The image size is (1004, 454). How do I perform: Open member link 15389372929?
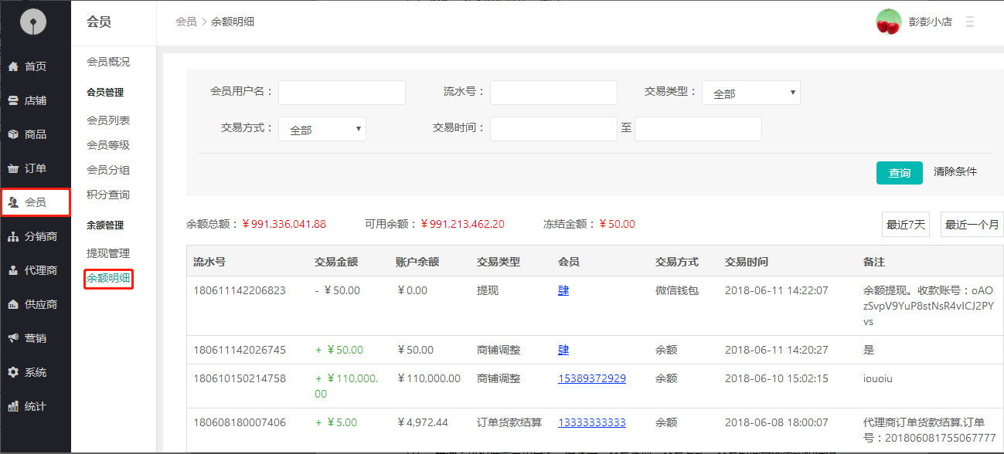point(592,378)
